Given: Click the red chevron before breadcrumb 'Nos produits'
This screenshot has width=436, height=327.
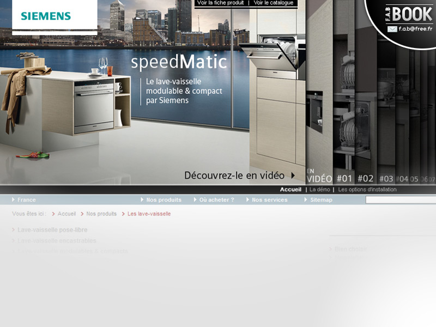Looking at the screenshot, I should coord(82,214).
